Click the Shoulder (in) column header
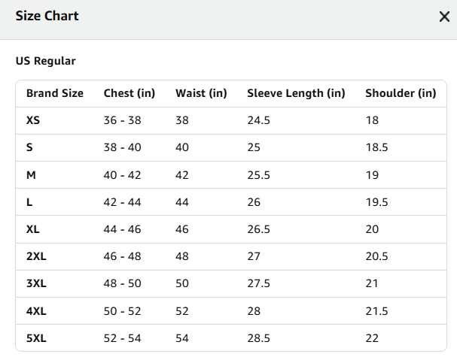 (401, 93)
